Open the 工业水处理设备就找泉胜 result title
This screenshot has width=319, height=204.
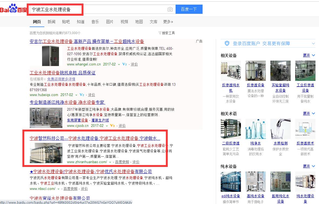click(63, 73)
